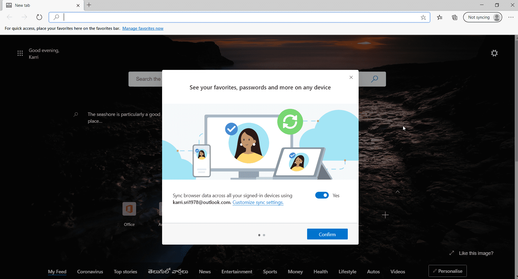Click the magnifier in the search box
The width and height of the screenshot is (518, 279).
(x=375, y=79)
